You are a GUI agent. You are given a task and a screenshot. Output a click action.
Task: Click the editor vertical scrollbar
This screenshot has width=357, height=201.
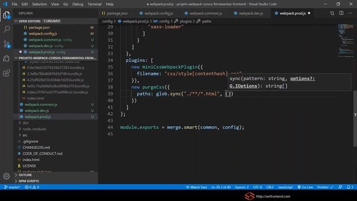[x=355, y=118]
